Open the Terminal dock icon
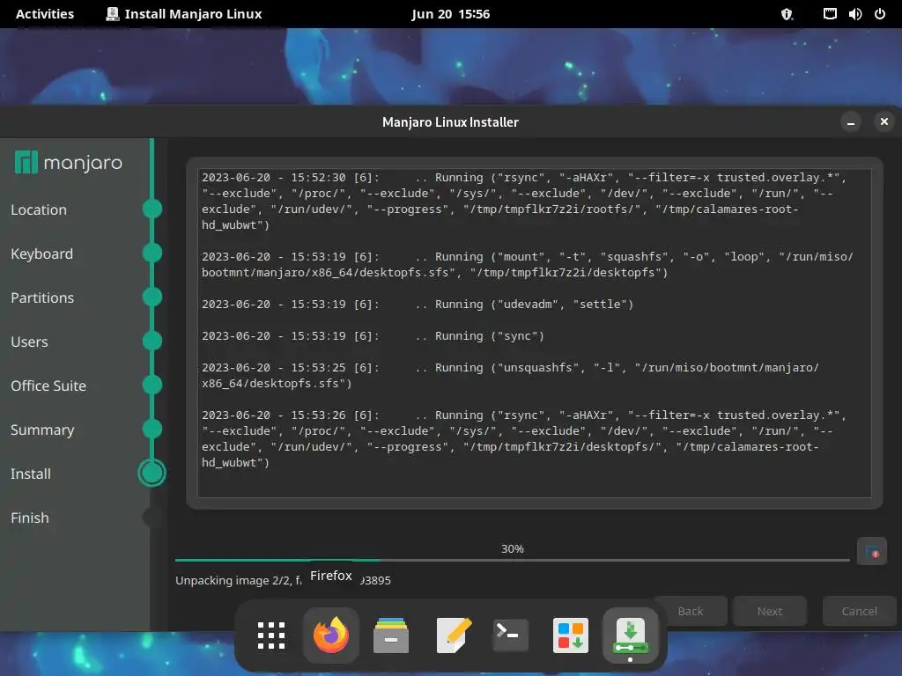The image size is (902, 676). [511, 636]
